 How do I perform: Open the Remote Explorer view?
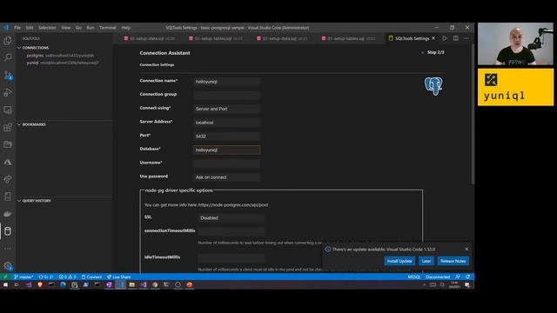point(8,110)
